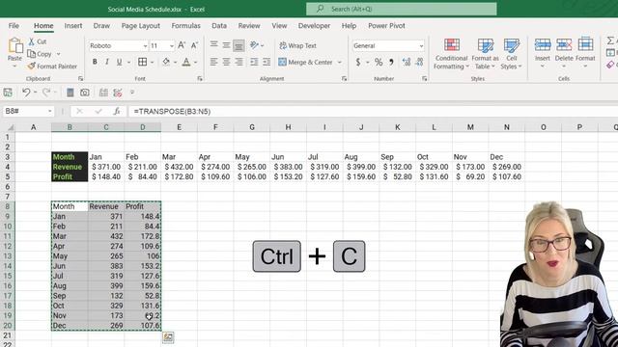Click Decrease Decimal icon
The image size is (618, 347).
coord(419,62)
